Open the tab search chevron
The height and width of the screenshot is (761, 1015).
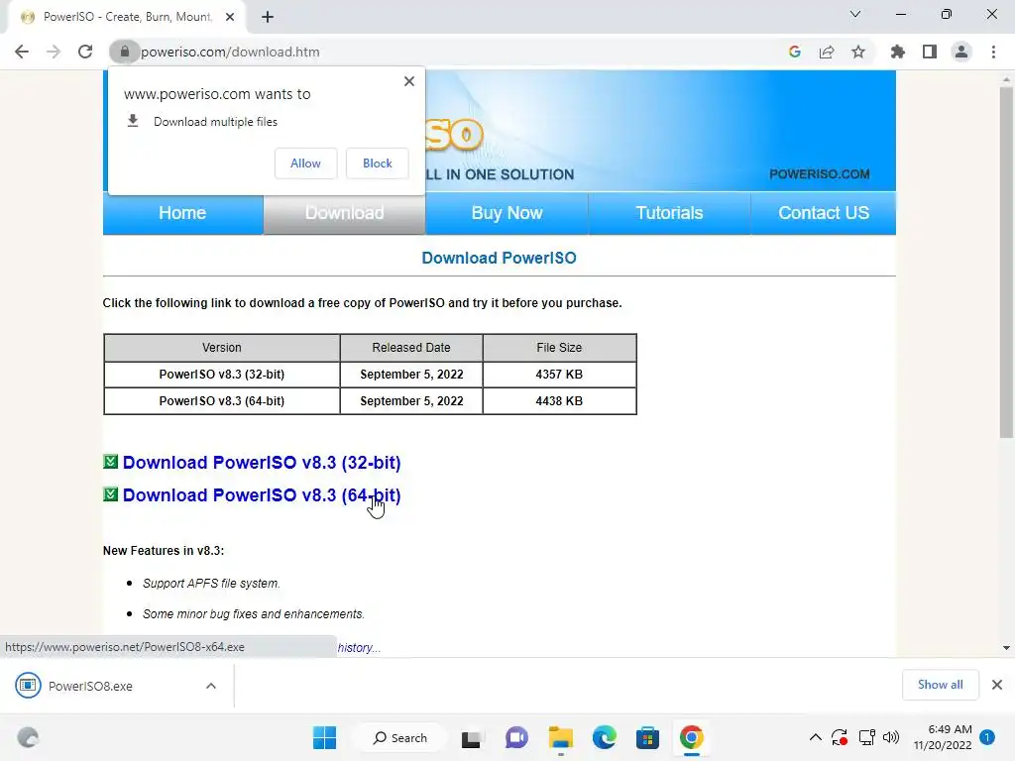tap(855, 14)
